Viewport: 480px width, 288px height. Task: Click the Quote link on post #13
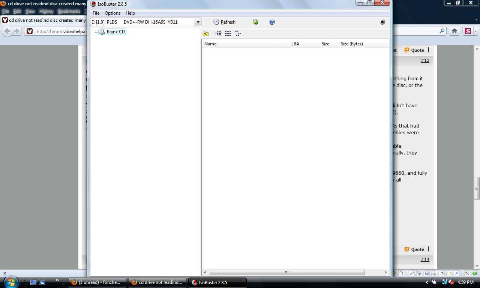click(x=414, y=50)
